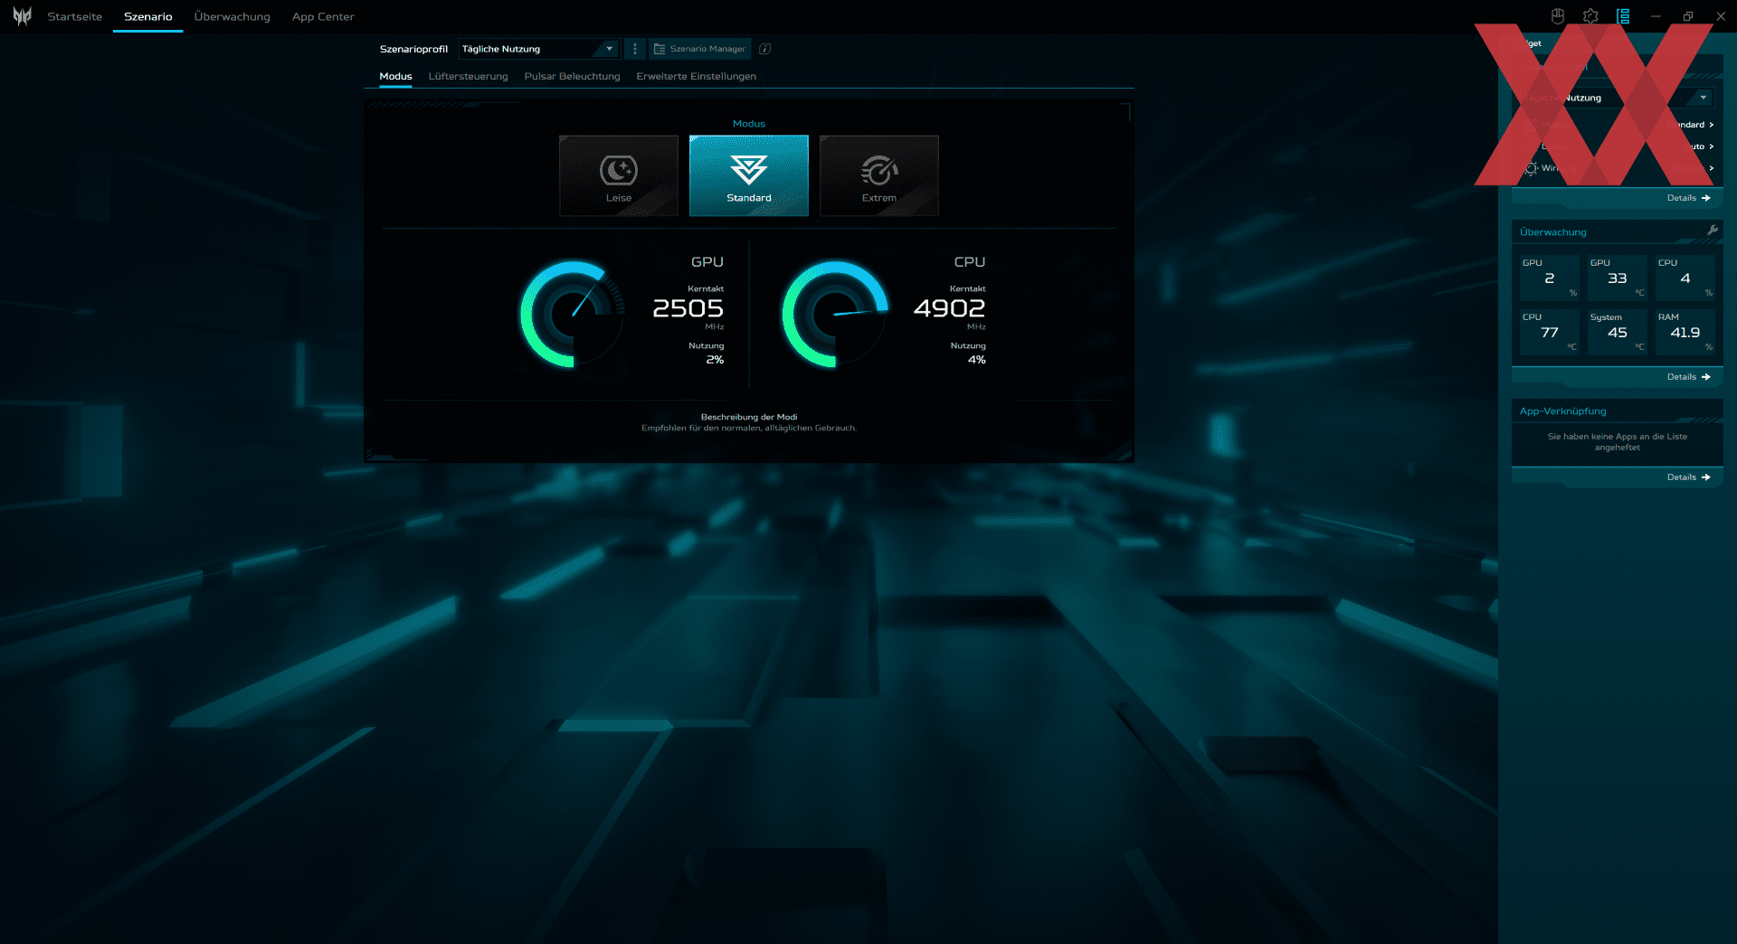Viewport: 1737px width, 944px height.
Task: Switch to the Szenario tab
Action: click(x=148, y=16)
